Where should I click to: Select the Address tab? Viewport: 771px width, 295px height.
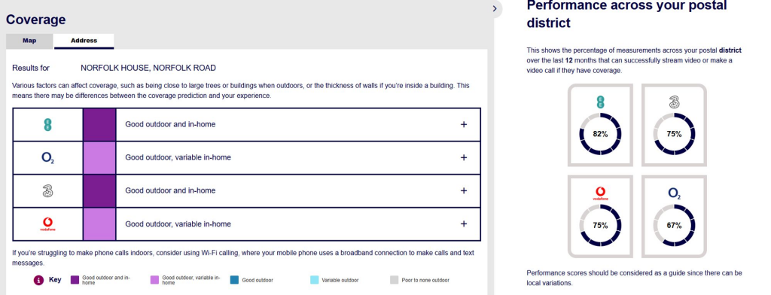point(84,41)
